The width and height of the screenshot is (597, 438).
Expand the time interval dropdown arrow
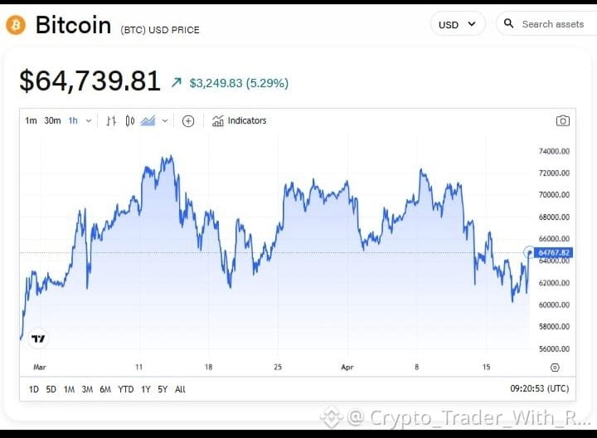tap(89, 121)
